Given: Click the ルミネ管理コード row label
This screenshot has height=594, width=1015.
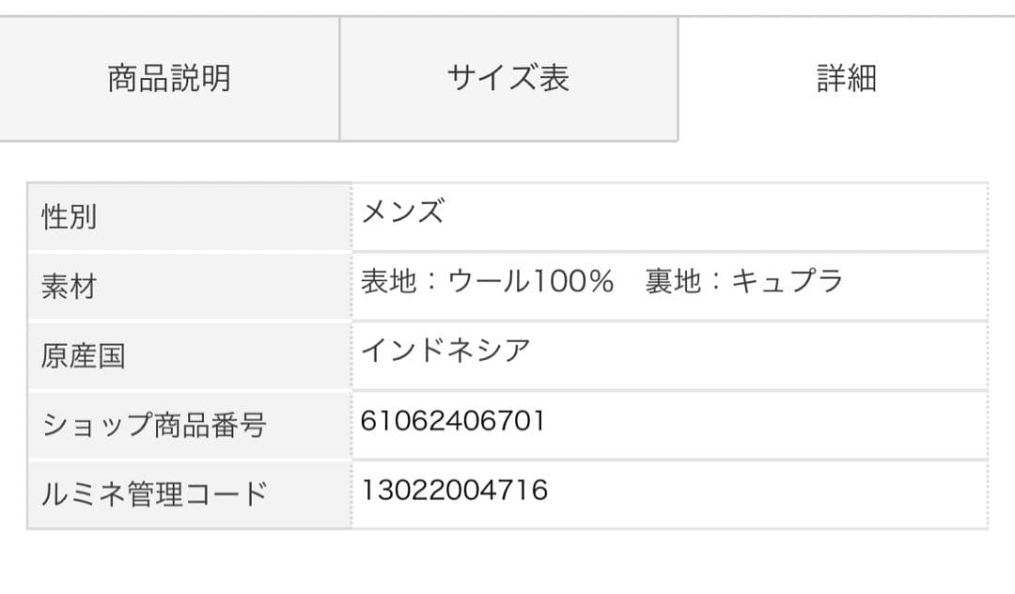Looking at the screenshot, I should coord(154,494).
